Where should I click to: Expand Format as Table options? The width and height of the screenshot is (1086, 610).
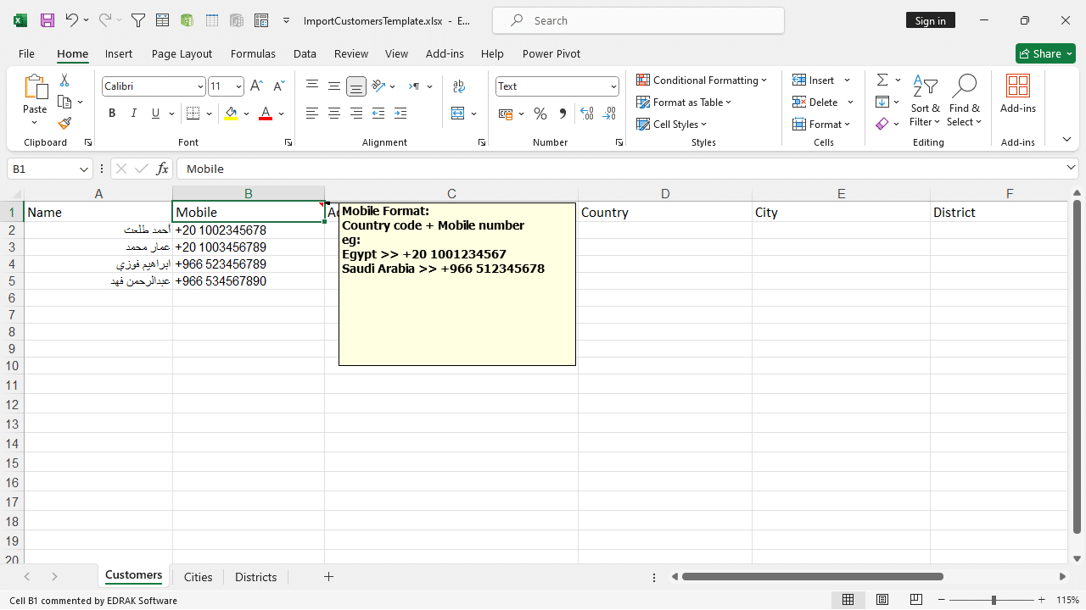pos(684,102)
